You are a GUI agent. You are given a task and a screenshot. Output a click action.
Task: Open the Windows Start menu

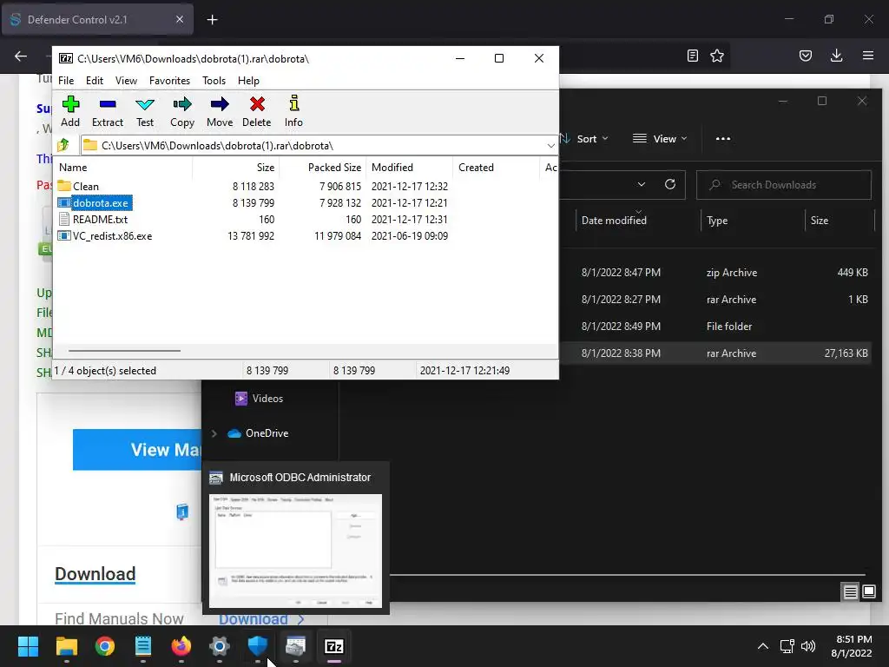click(x=28, y=646)
